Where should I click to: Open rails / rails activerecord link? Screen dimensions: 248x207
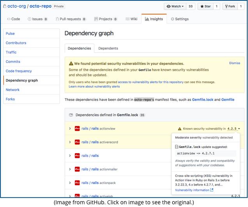100,142
